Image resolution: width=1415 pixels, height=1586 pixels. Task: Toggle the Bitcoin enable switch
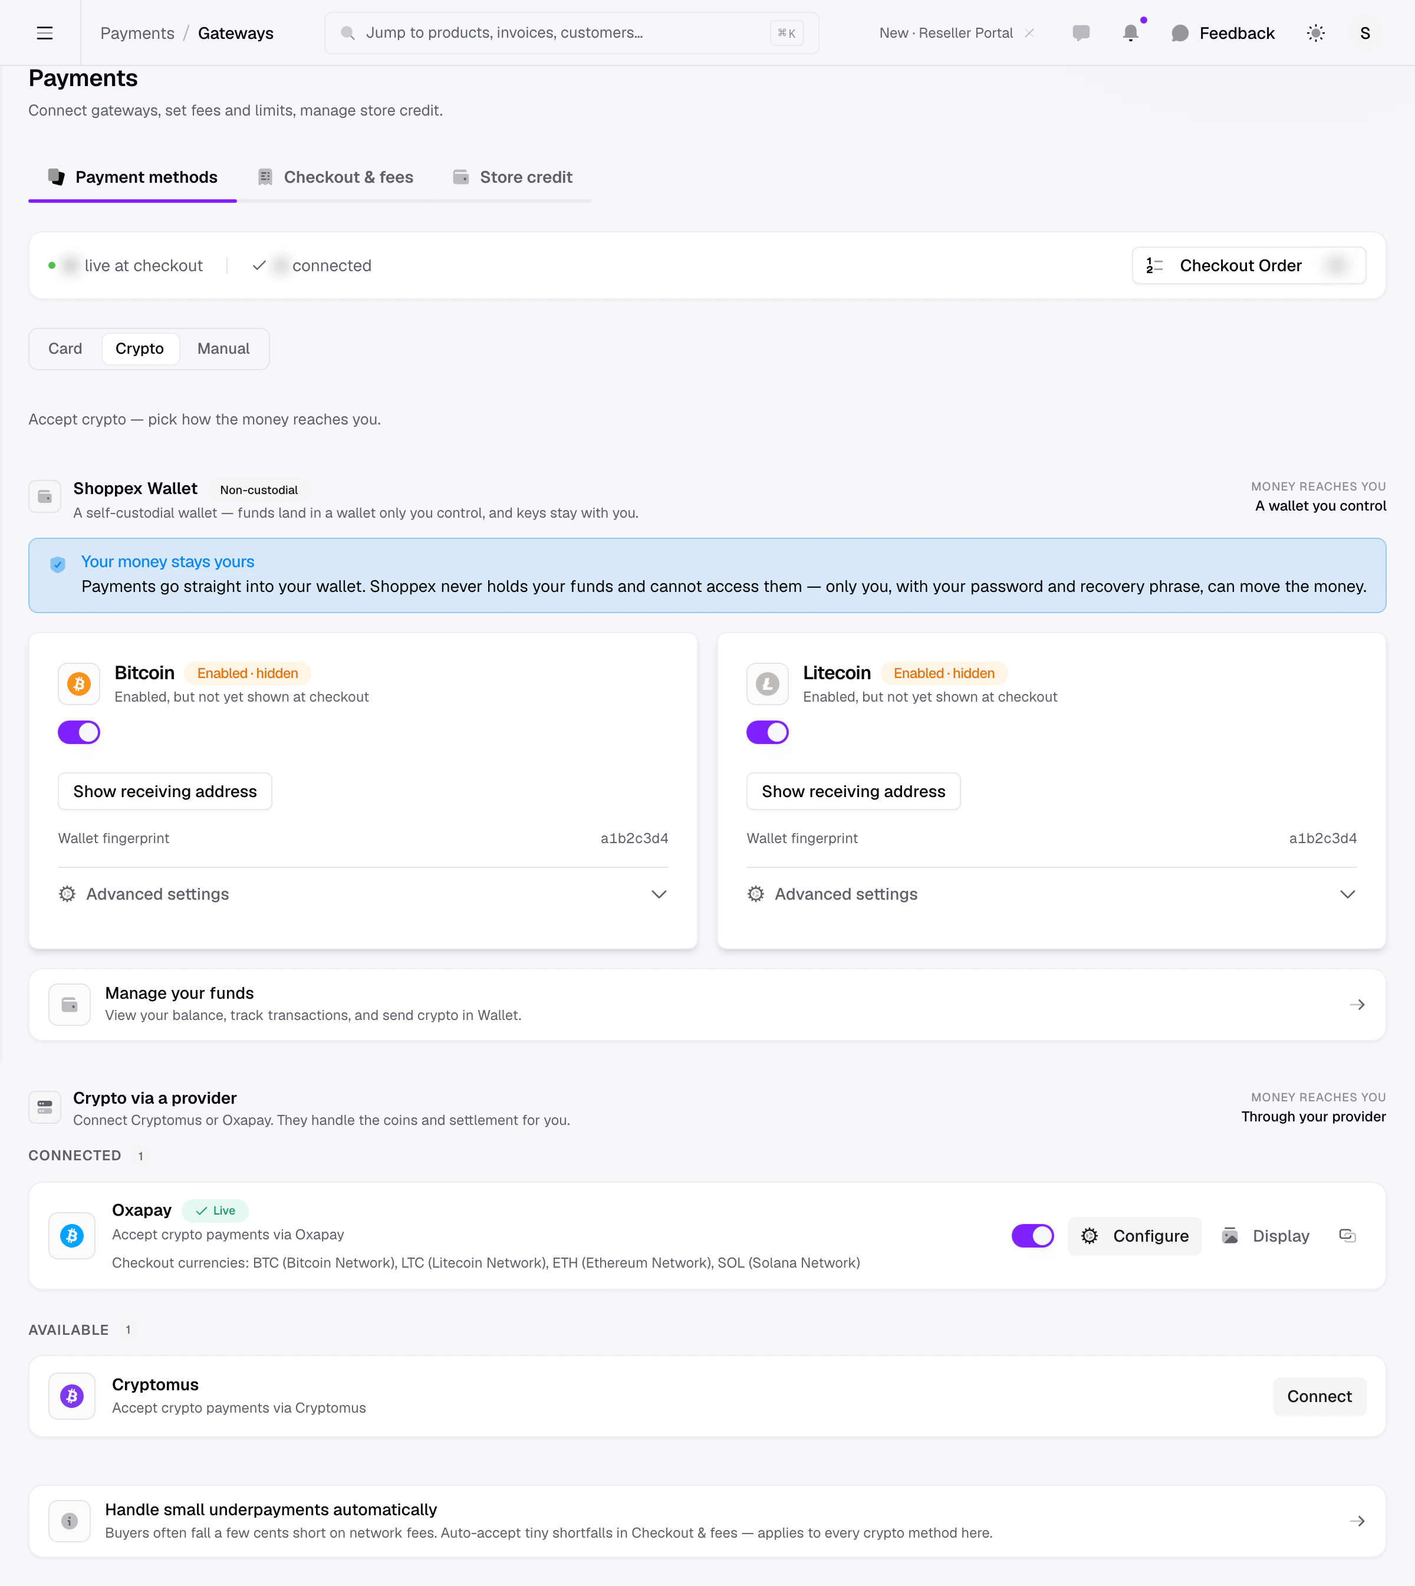[x=78, y=732]
